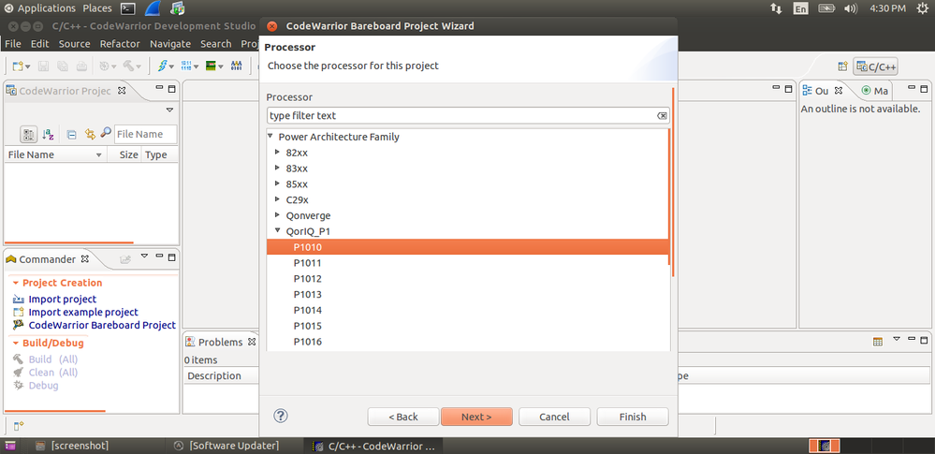Open the Problems panel view menu triangle
Image resolution: width=935 pixels, height=454 pixels.
click(897, 339)
